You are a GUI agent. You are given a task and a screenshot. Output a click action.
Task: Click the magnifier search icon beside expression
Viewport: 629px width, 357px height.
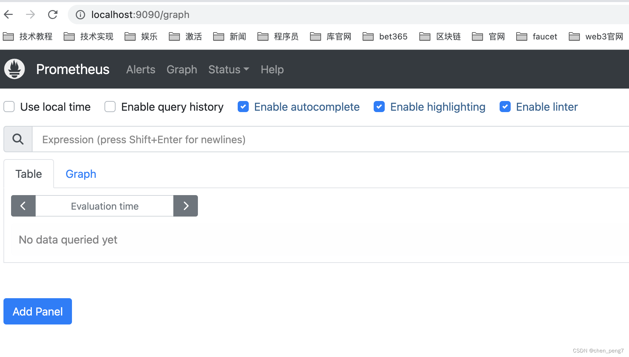(x=18, y=139)
